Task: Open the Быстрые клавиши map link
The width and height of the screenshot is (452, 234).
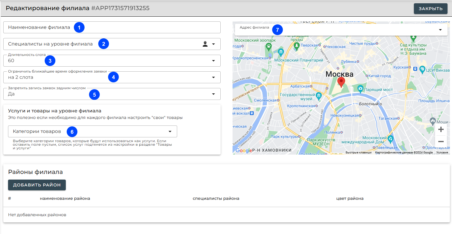Action: [359, 153]
